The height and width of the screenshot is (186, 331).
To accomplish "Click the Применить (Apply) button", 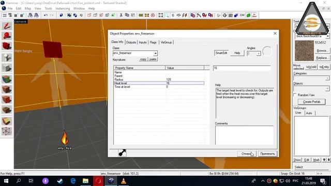I will (x=267, y=154).
